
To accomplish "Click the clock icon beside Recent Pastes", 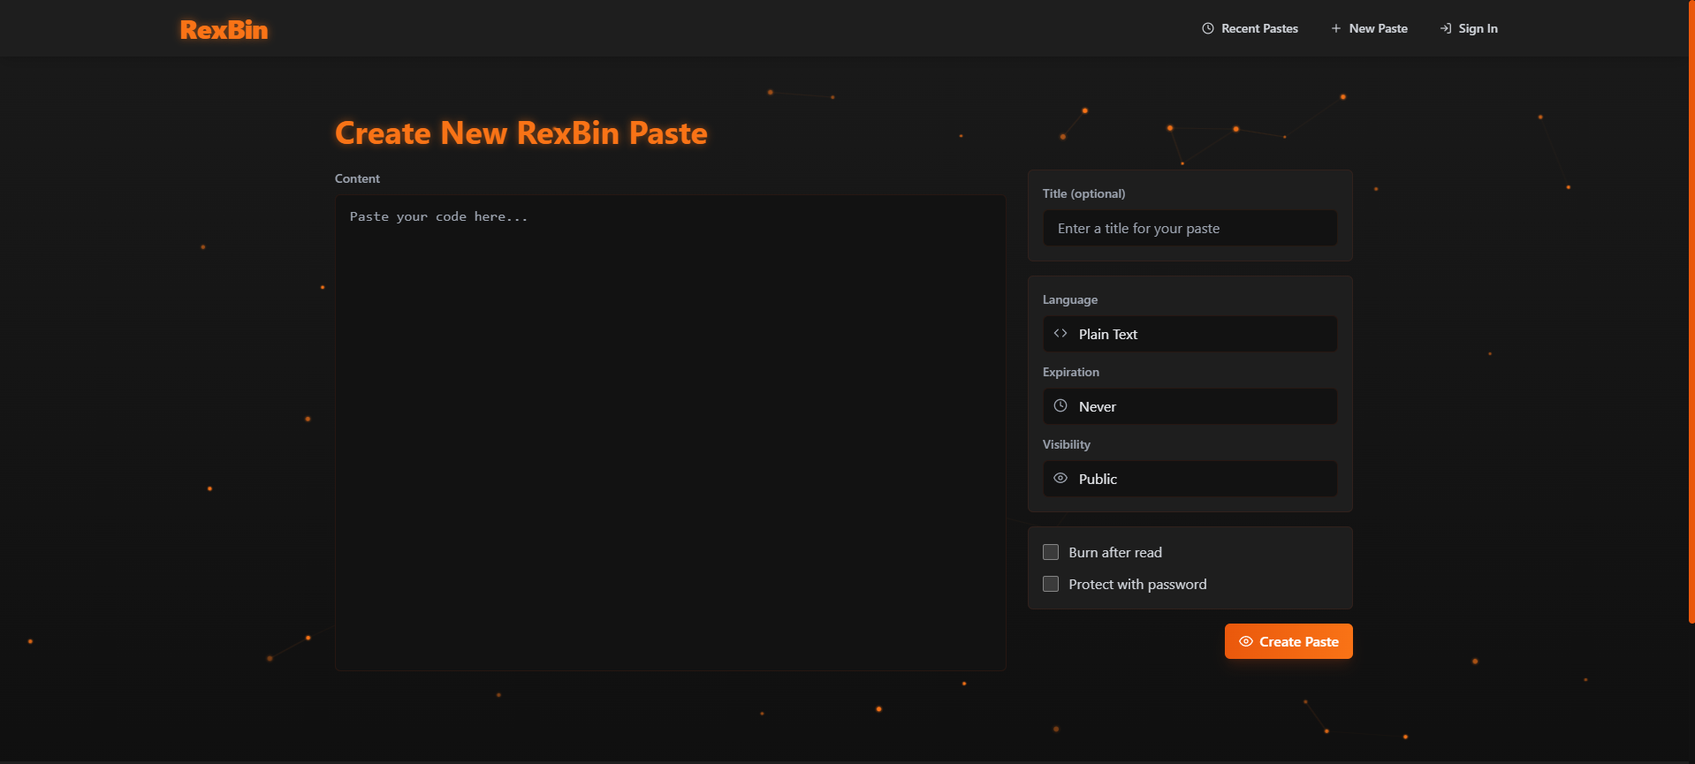I will (1208, 28).
